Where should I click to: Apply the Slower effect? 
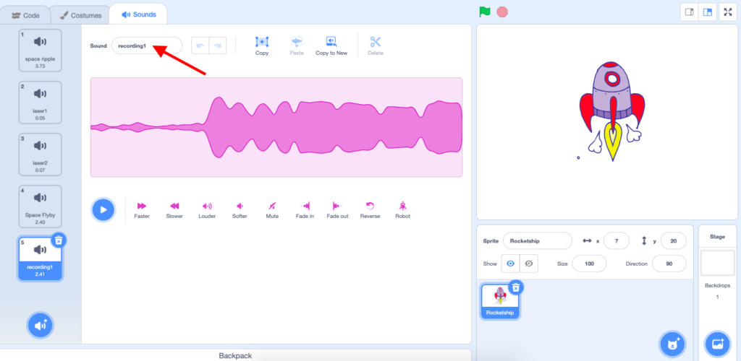[174, 210]
